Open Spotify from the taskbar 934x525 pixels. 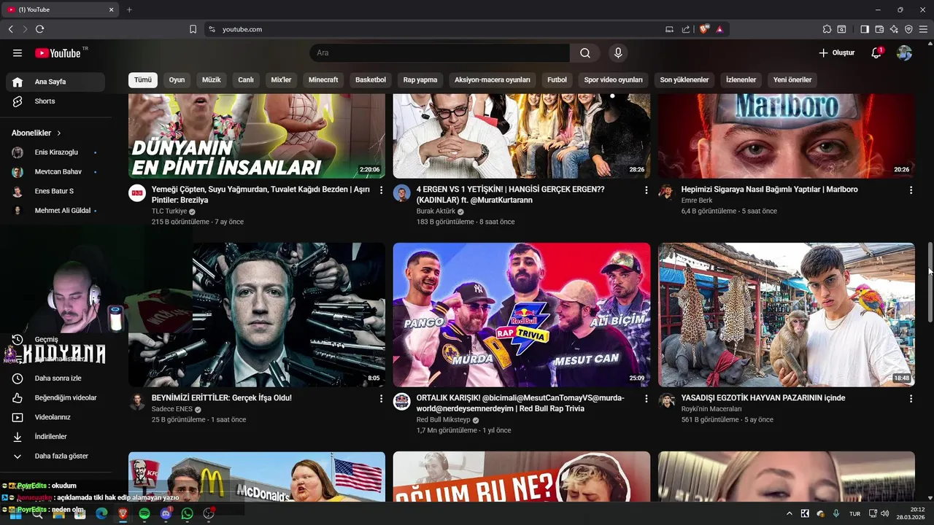(x=144, y=513)
